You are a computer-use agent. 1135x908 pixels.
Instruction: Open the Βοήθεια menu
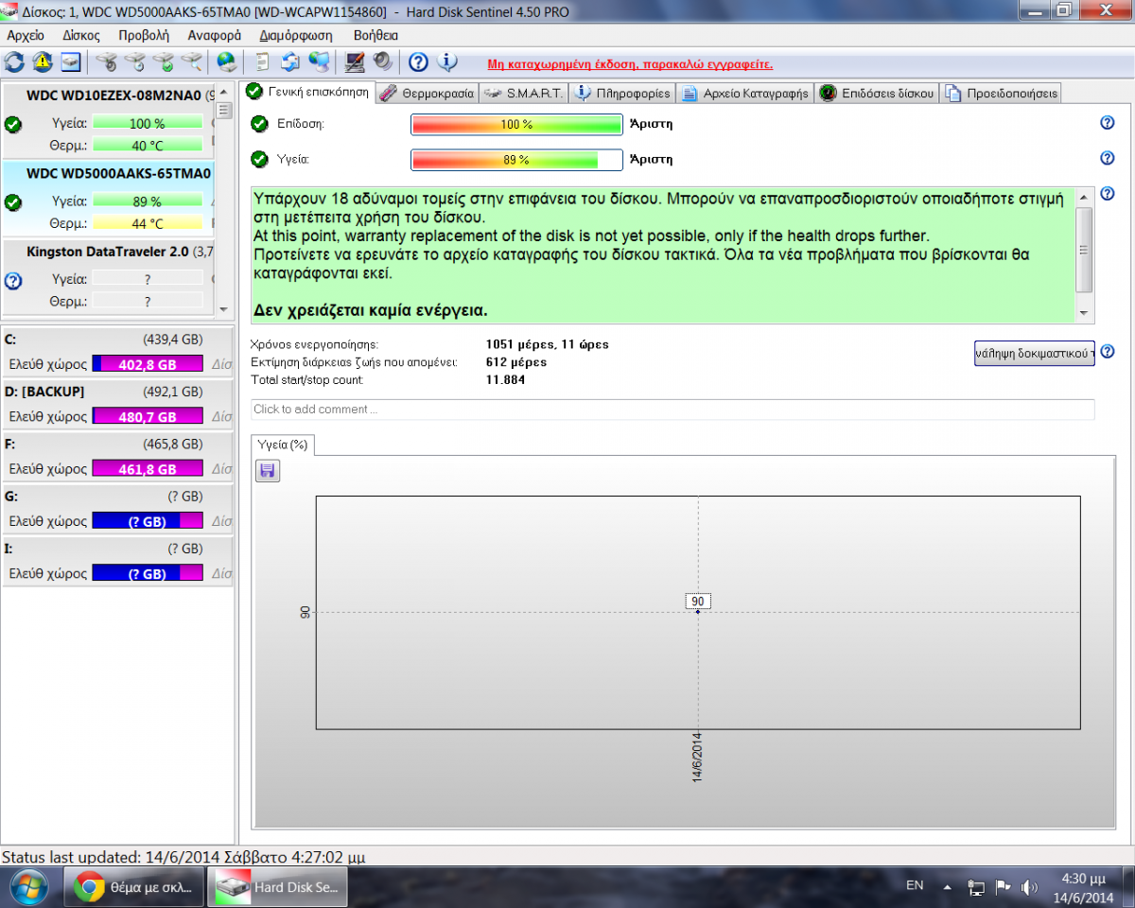point(375,35)
